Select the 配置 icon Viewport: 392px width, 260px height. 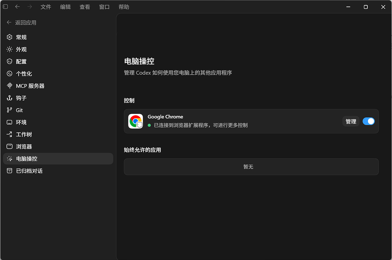pyautogui.click(x=9, y=61)
